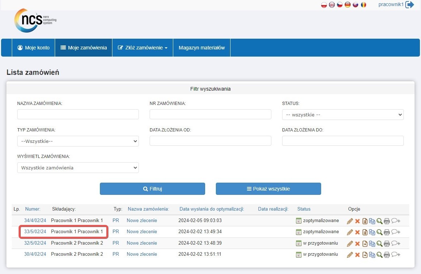Focus the NAZWA ZAMÓWIENIA text field

tap(78, 115)
